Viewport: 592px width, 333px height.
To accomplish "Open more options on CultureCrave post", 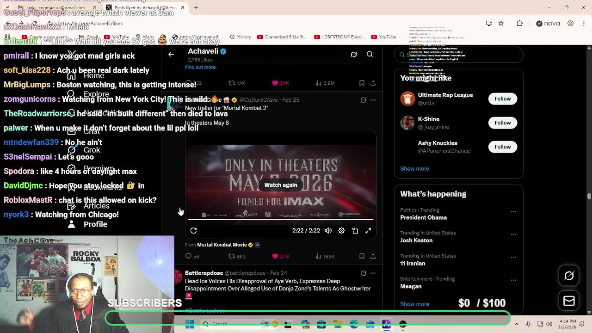I will (373, 100).
